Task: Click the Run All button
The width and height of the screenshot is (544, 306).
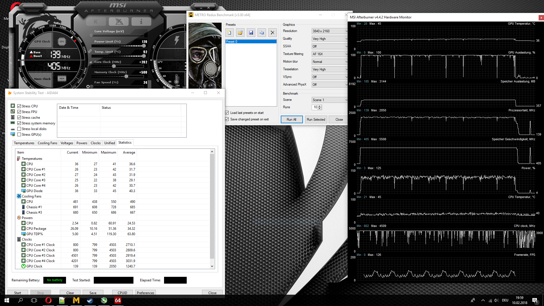Action: click(292, 120)
